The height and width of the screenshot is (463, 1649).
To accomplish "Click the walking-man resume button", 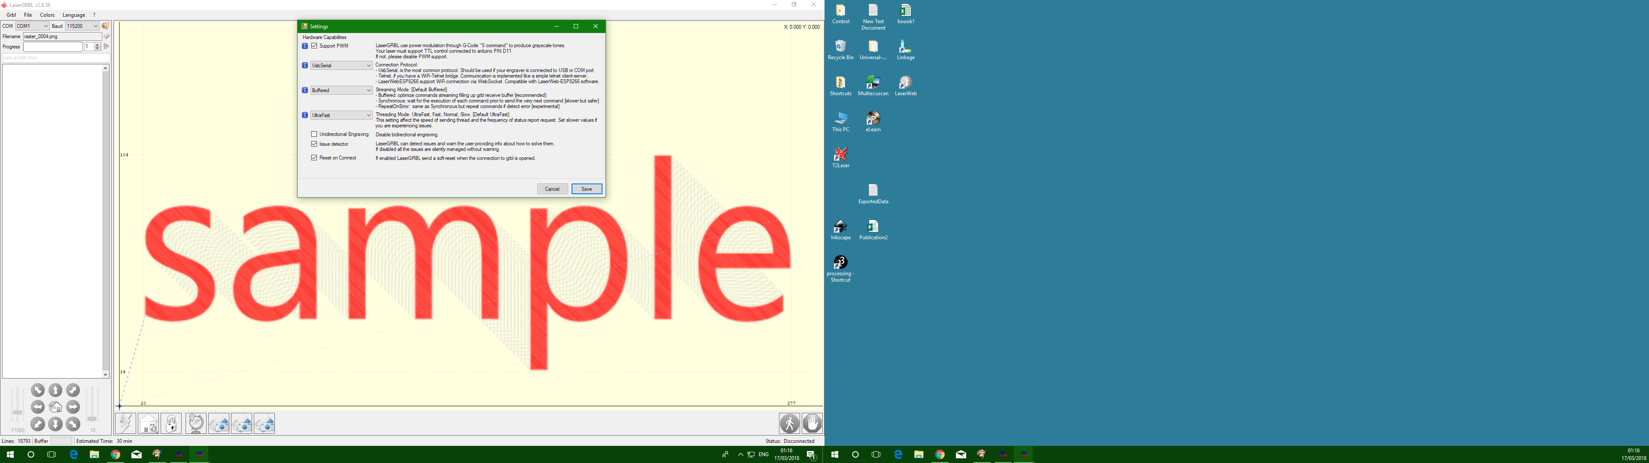I will tap(789, 424).
